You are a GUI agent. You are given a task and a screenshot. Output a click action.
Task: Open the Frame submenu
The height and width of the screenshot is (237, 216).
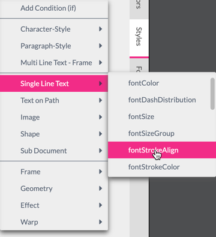click(x=54, y=172)
